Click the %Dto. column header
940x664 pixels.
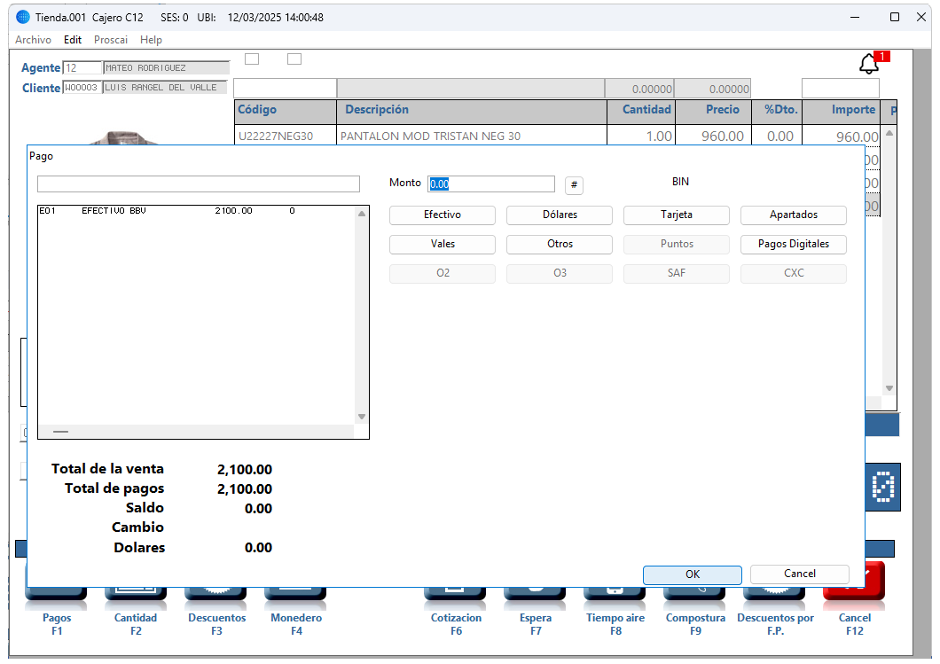pyautogui.click(x=777, y=112)
